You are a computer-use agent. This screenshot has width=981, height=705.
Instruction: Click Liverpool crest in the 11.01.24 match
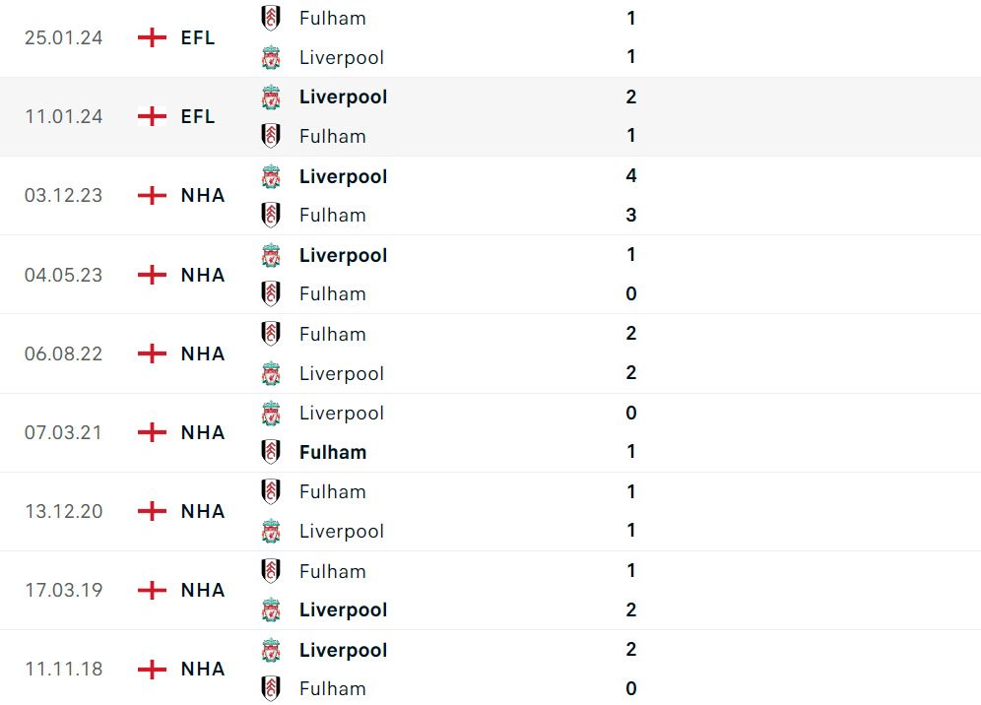point(271,96)
